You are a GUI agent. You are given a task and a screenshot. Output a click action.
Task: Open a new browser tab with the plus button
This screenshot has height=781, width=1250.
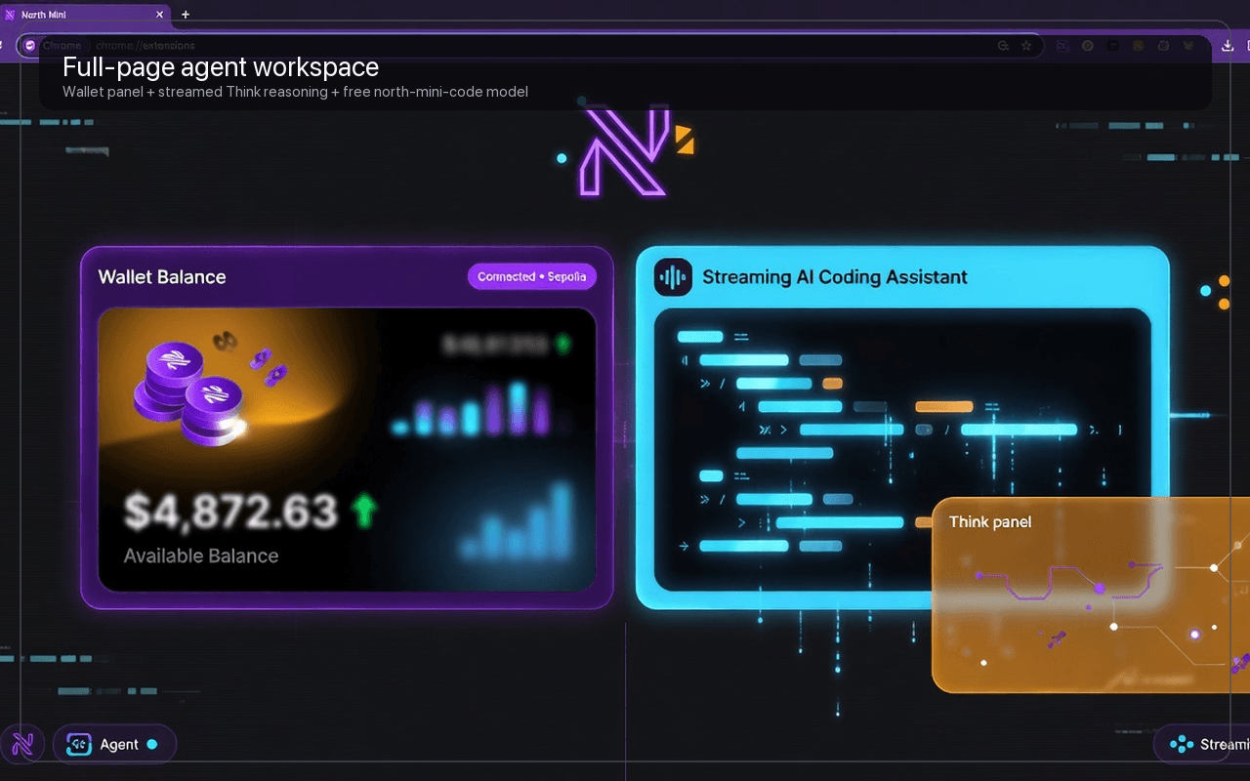(186, 15)
